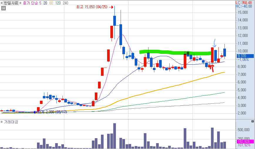
Task: Select the blue 20 moving average label
Action: [x=45, y=3]
